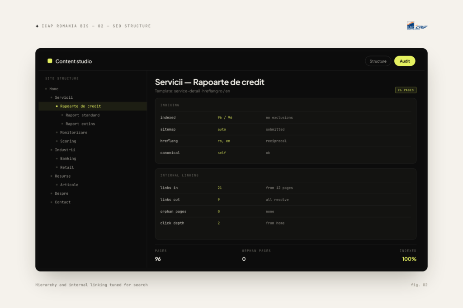Select Scoring in the tree

pyautogui.click(x=68, y=141)
